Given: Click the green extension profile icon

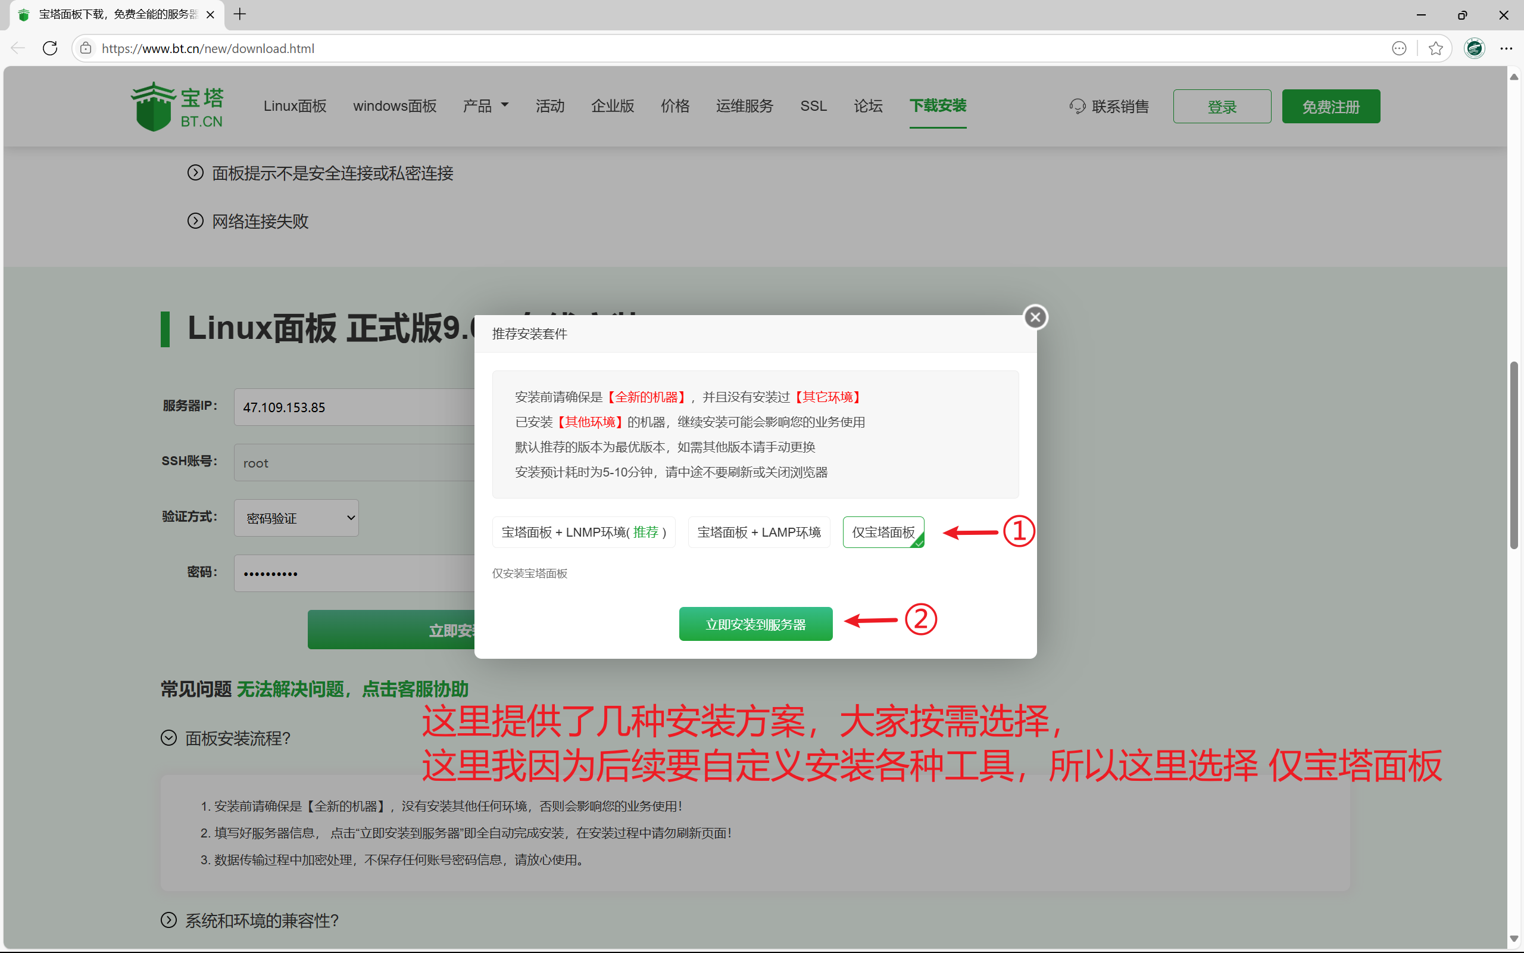Looking at the screenshot, I should [1475, 48].
